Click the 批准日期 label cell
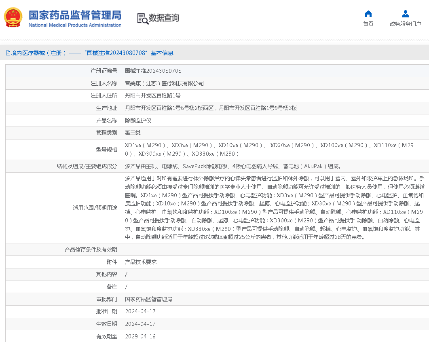 click(x=63, y=311)
